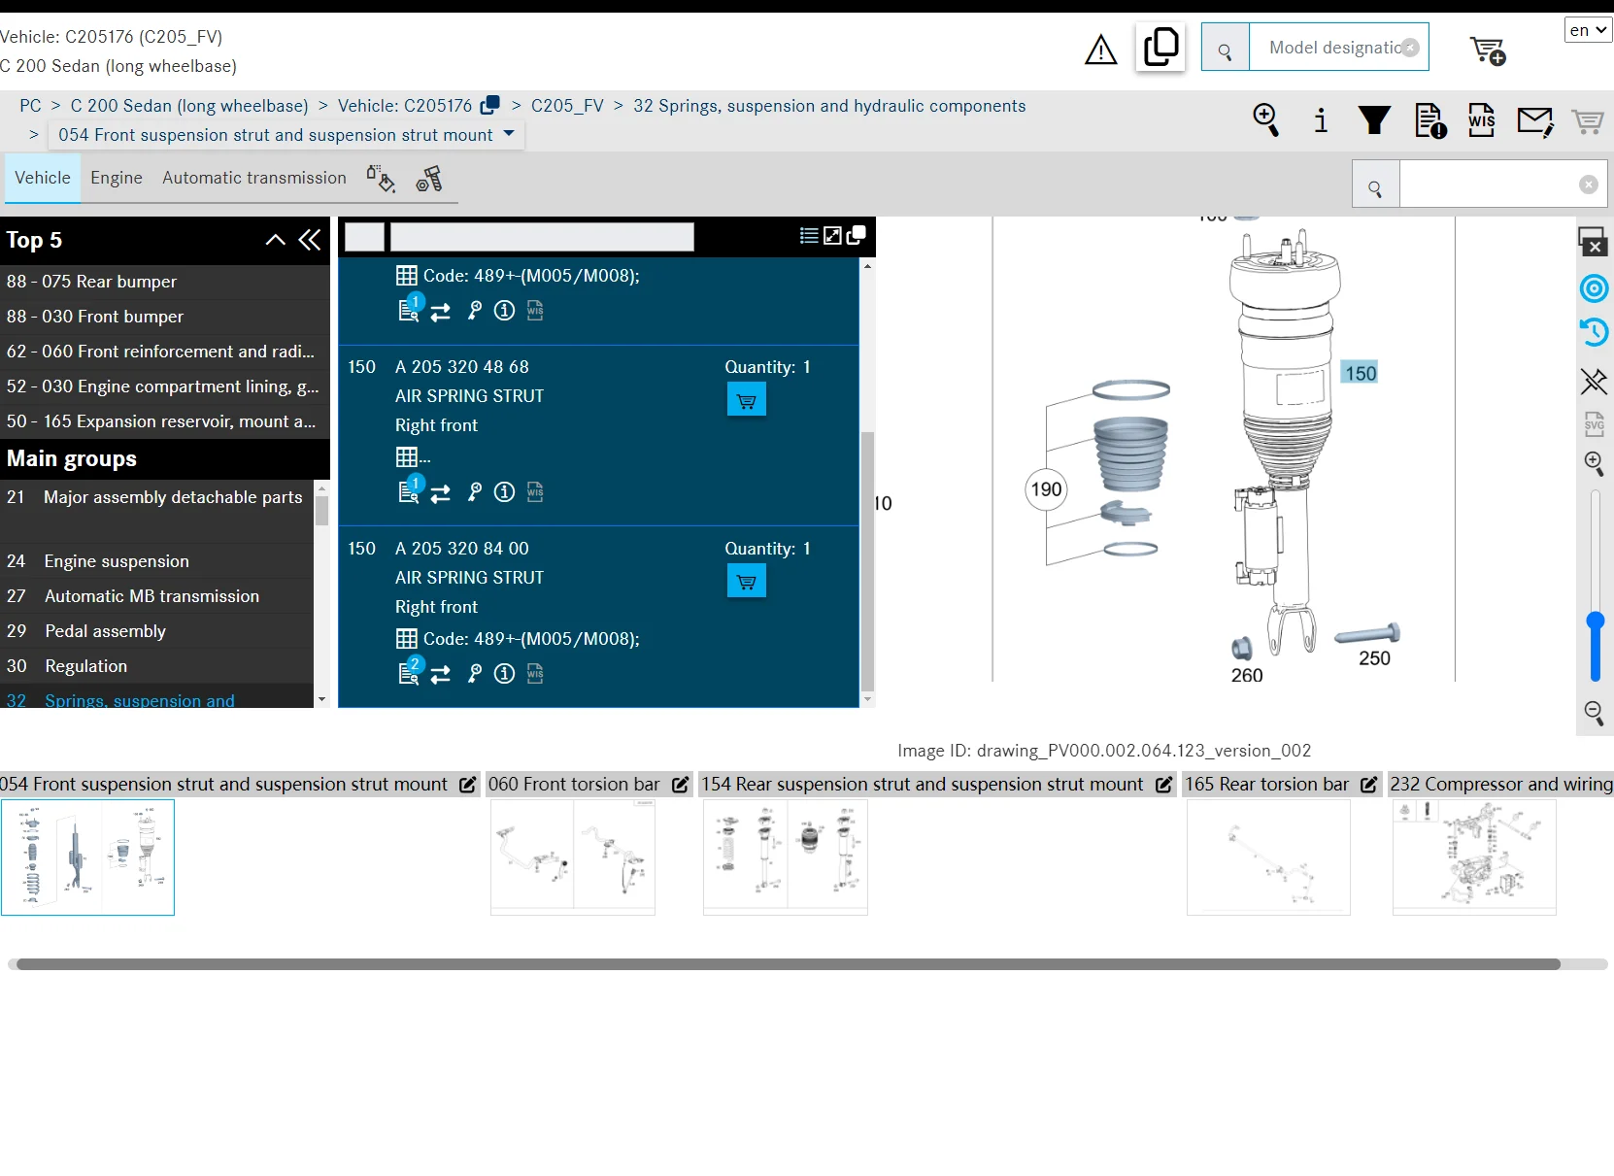Click the key icon for A 205 320 84 00

coord(474,674)
